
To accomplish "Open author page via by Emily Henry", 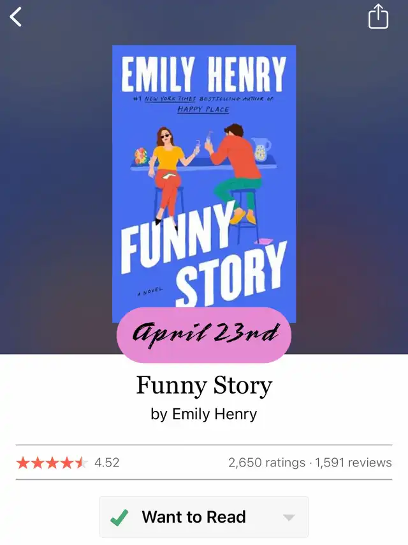I will [204, 414].
